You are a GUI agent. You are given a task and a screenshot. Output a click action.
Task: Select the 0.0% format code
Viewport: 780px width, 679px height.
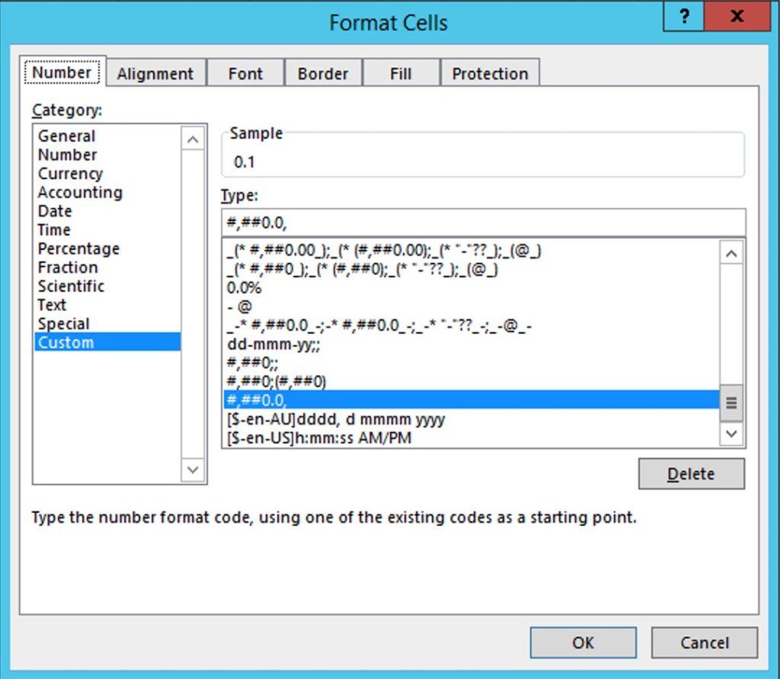[245, 289]
